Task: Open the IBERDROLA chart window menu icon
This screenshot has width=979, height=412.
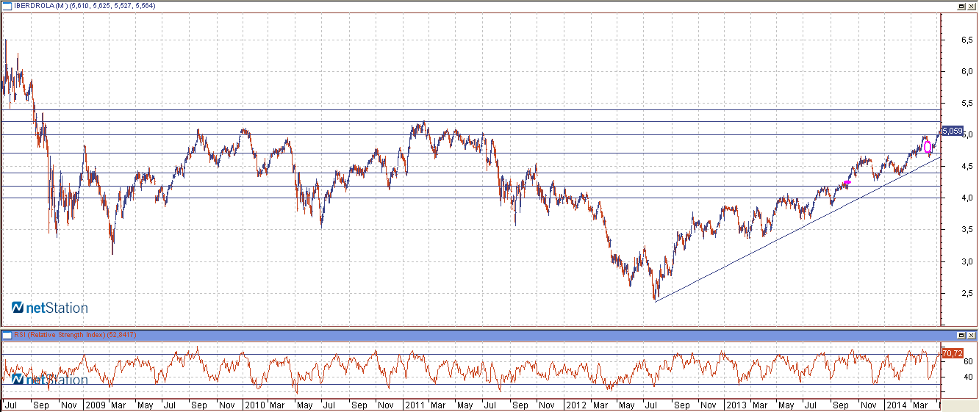Action: (7, 5)
